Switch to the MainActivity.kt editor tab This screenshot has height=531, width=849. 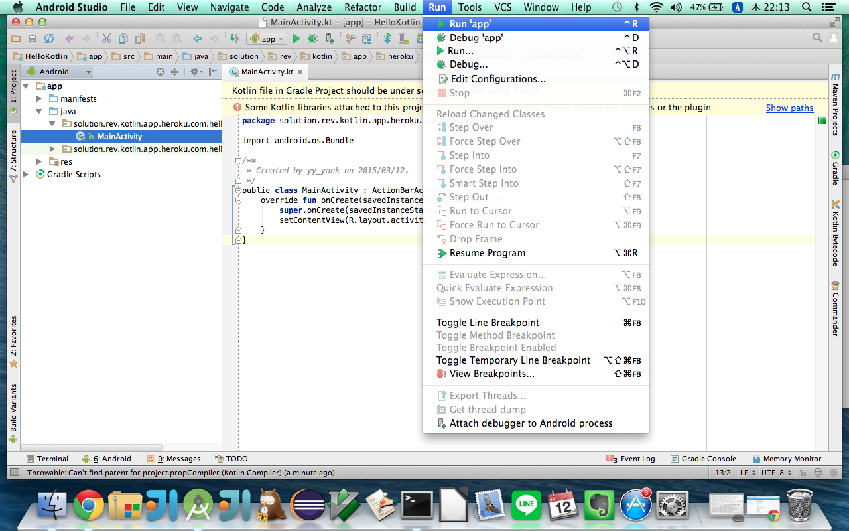[266, 72]
